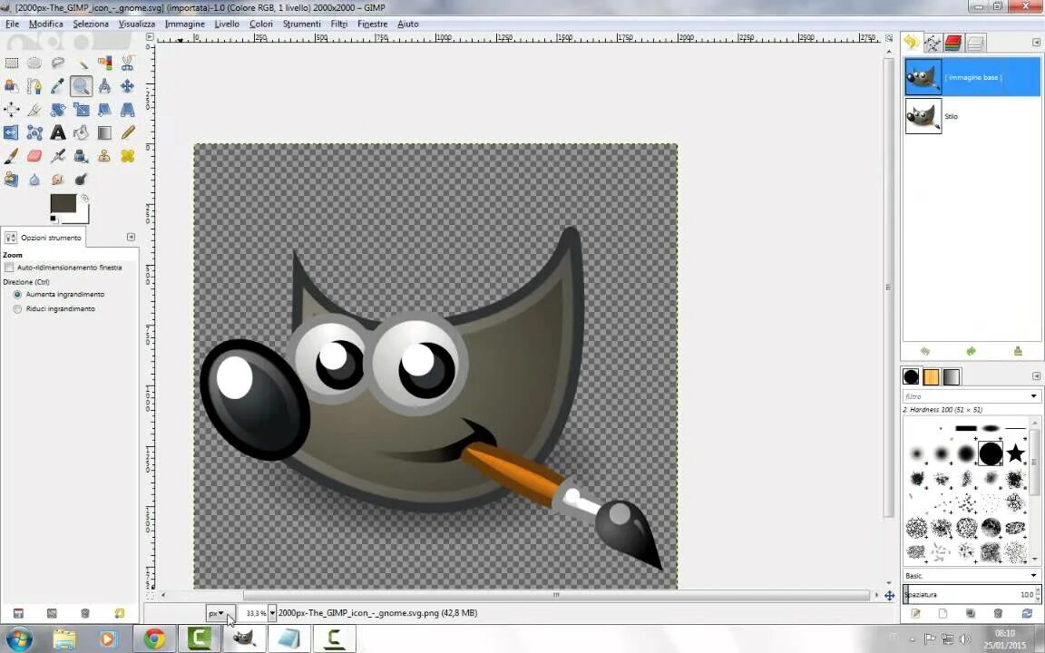1045x653 pixels.
Task: Open the brushes panel menu arrow
Action: coord(1036,375)
